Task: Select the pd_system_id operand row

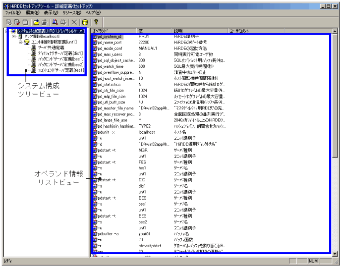Action: click(x=110, y=37)
